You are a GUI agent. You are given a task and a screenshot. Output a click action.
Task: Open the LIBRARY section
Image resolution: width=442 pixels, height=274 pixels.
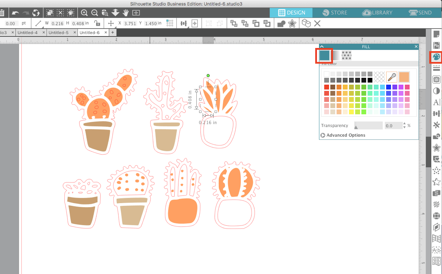[x=377, y=12]
